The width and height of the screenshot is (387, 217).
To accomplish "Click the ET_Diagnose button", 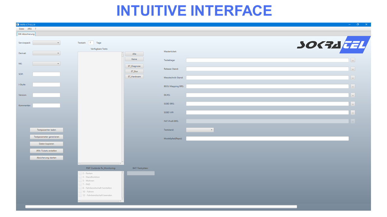I will click(x=134, y=66).
